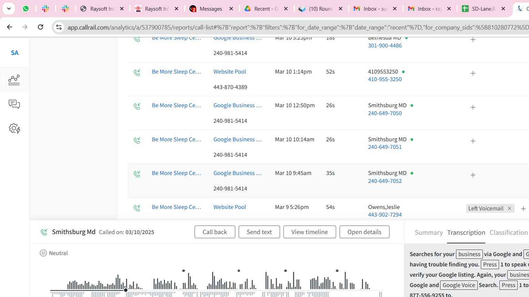
Task: Click first highlight marker dot above waveform
Action: click(x=184, y=271)
